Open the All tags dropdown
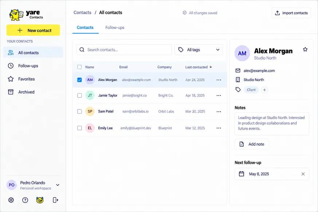Screen dimensions: 318x212 pos(199,50)
